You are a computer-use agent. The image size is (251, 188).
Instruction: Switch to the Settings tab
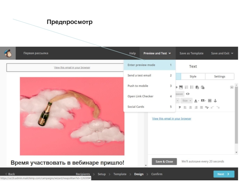(x=220, y=76)
